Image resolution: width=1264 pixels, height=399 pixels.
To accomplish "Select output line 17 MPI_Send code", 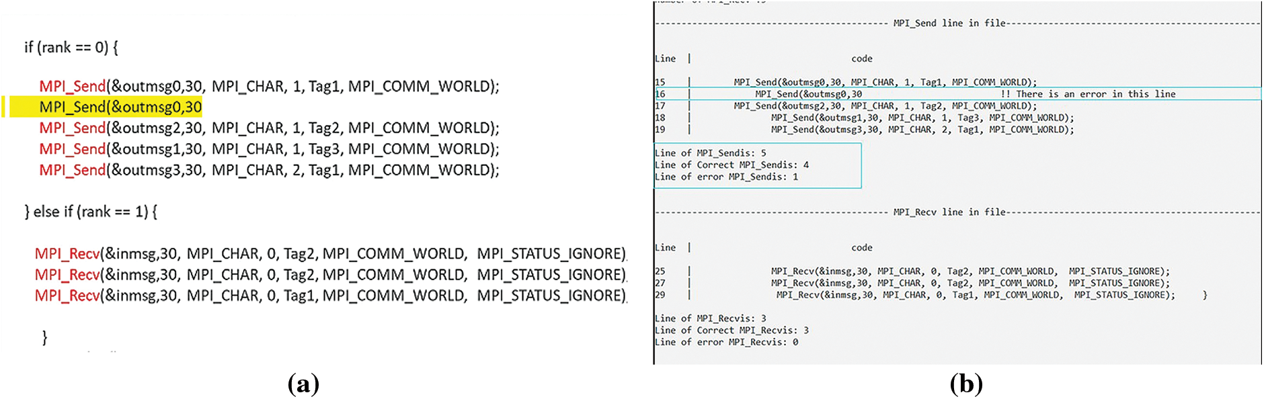I will point(885,106).
